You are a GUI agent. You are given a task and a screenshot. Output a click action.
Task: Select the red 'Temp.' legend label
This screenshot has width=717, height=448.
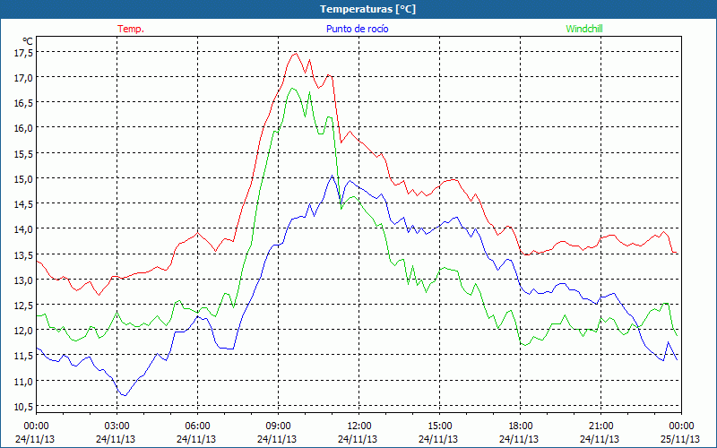coord(131,29)
